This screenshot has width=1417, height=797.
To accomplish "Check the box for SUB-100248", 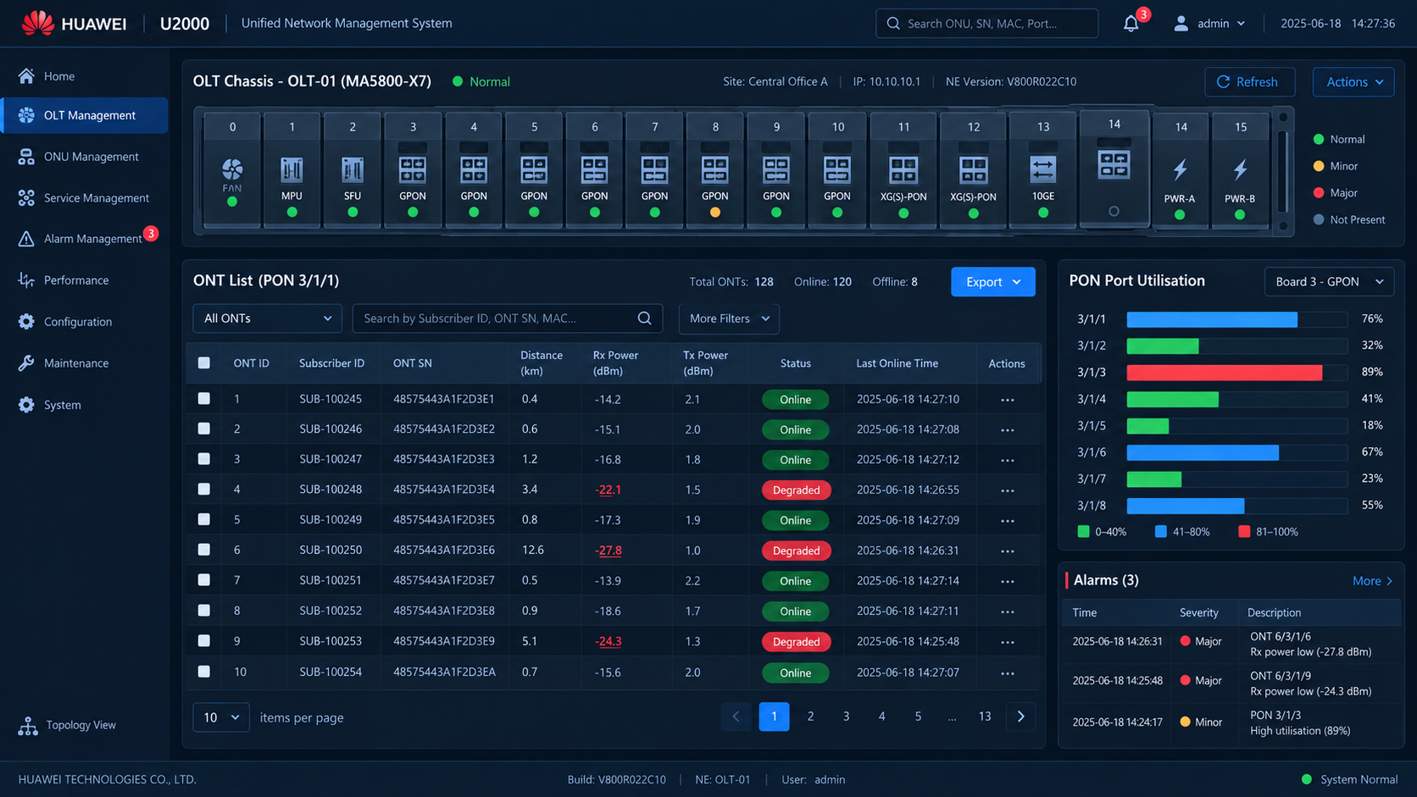I will [x=204, y=489].
